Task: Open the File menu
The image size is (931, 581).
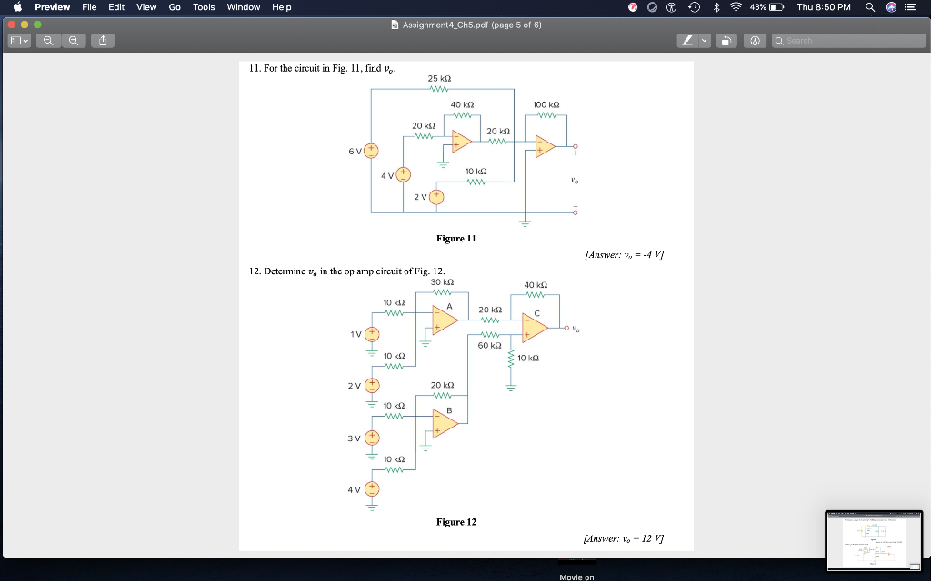Action: point(88,7)
